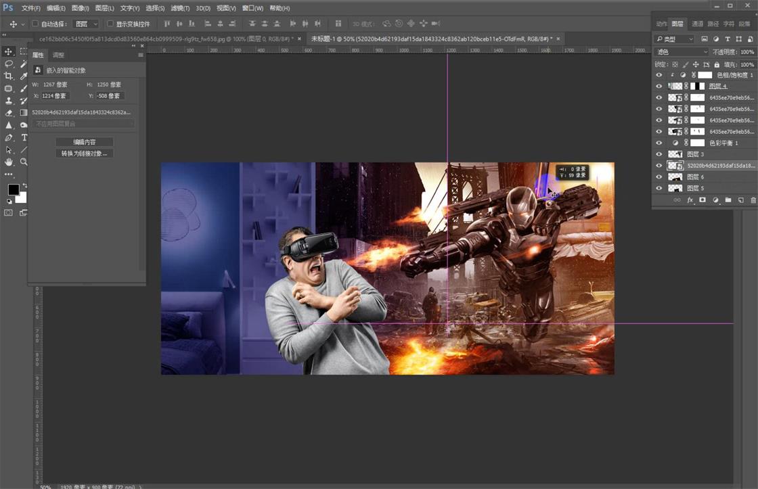
Task: Hide the 色彩平衡 1 adjustment layer
Action: coord(659,142)
